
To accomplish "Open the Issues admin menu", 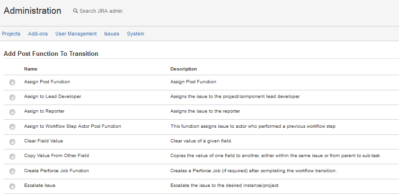I will pos(112,34).
